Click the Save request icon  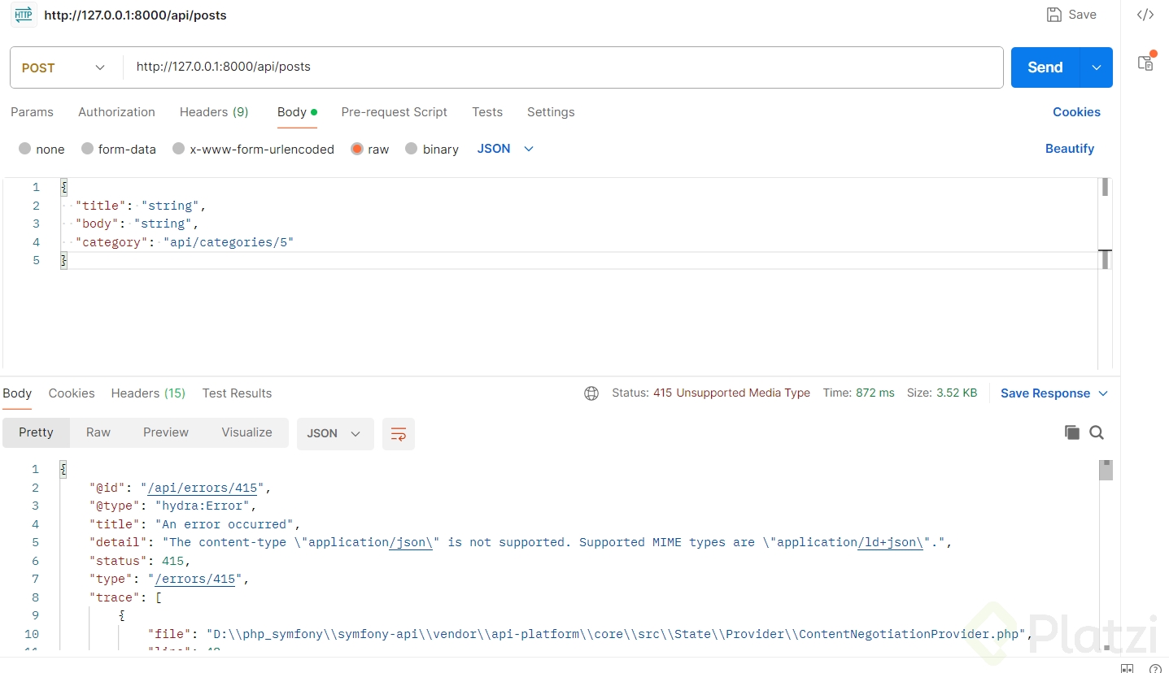tap(1054, 15)
